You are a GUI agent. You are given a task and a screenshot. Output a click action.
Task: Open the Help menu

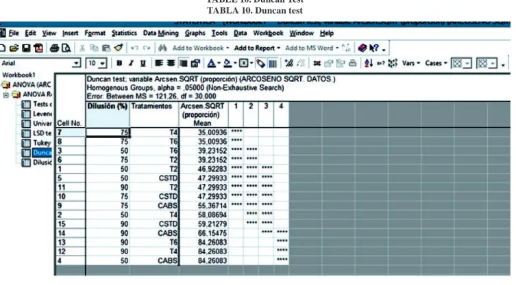point(326,33)
